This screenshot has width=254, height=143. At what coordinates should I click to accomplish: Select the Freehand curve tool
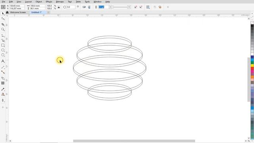pyautogui.click(x=3, y=35)
